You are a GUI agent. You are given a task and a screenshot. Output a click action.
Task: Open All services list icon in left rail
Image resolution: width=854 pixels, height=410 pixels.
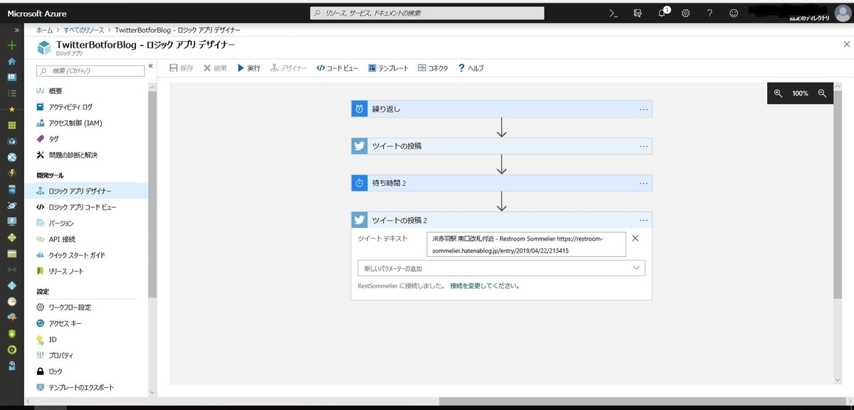point(11,93)
